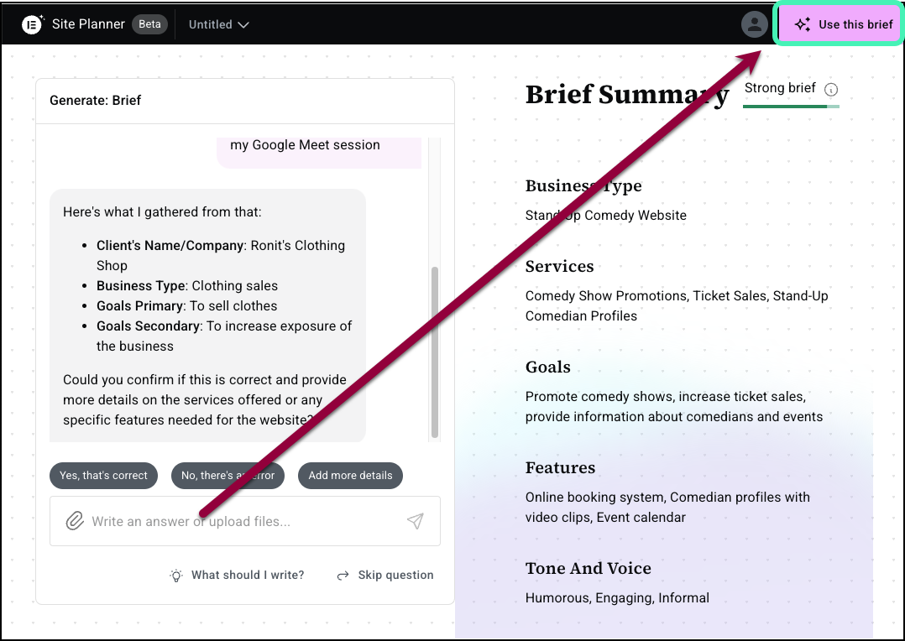Expand the Untitled project dropdown

(x=243, y=25)
